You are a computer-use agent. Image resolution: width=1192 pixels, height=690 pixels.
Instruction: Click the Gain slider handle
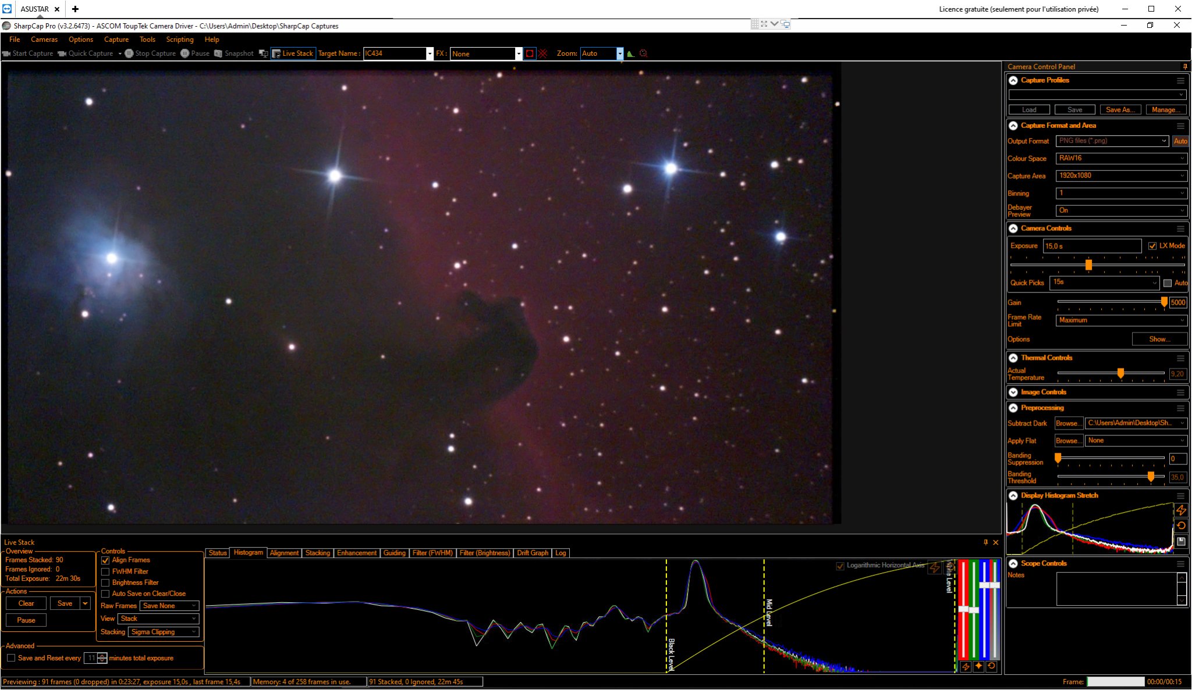coord(1164,302)
